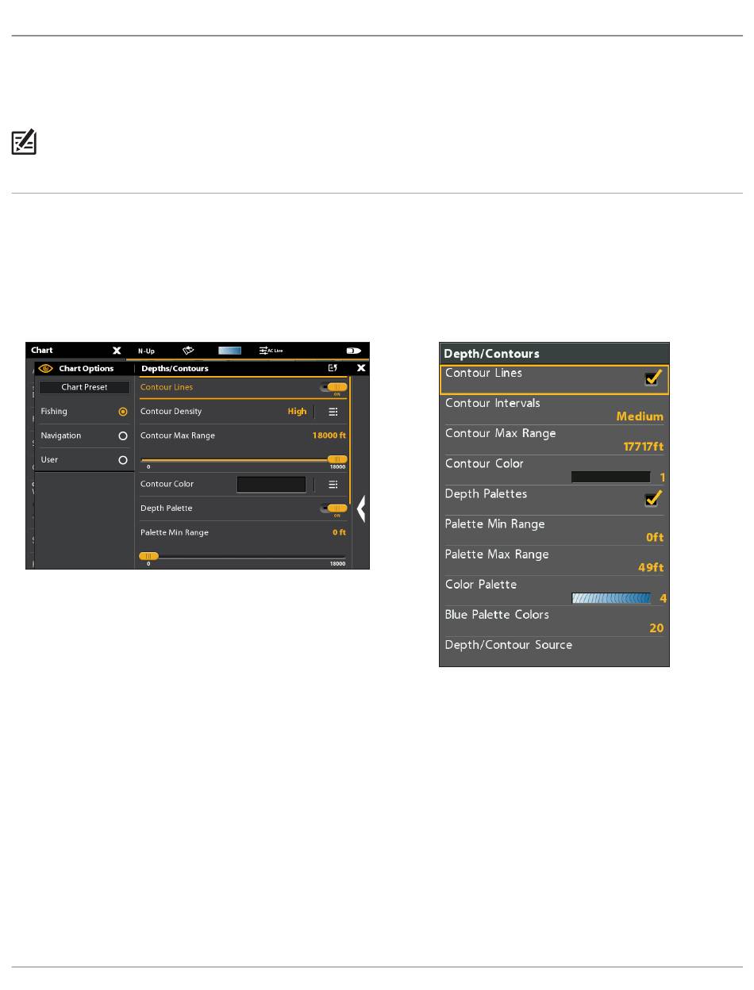Image resolution: width=754 pixels, height=990 pixels.
Task: Click the Chart menu title
Action: [x=42, y=350]
